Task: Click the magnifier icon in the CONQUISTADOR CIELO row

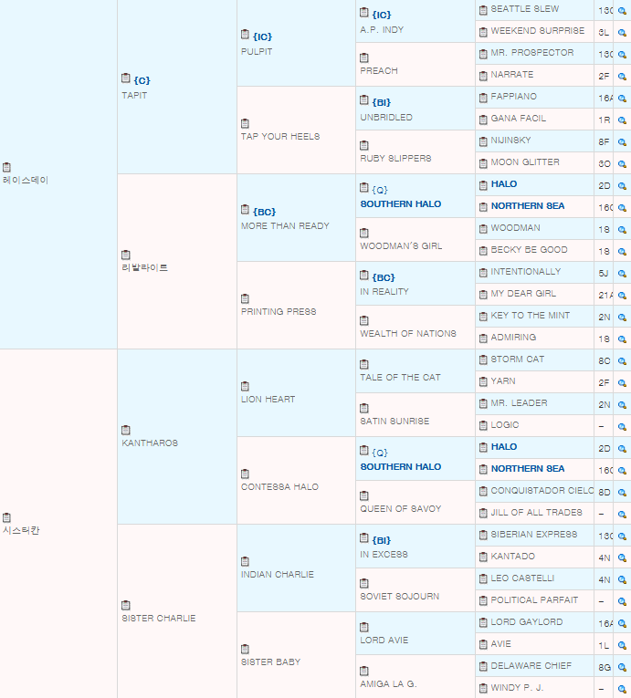Action: pos(622,493)
